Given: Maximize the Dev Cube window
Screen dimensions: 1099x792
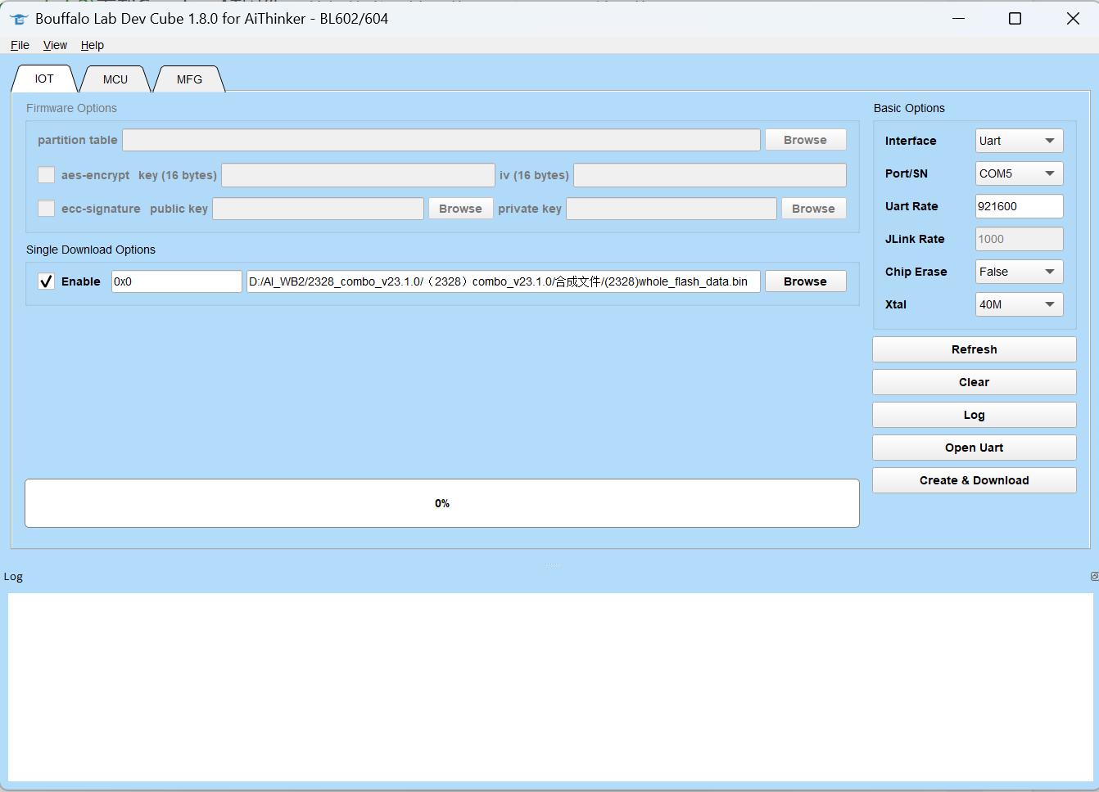Looking at the screenshot, I should pyautogui.click(x=1015, y=18).
